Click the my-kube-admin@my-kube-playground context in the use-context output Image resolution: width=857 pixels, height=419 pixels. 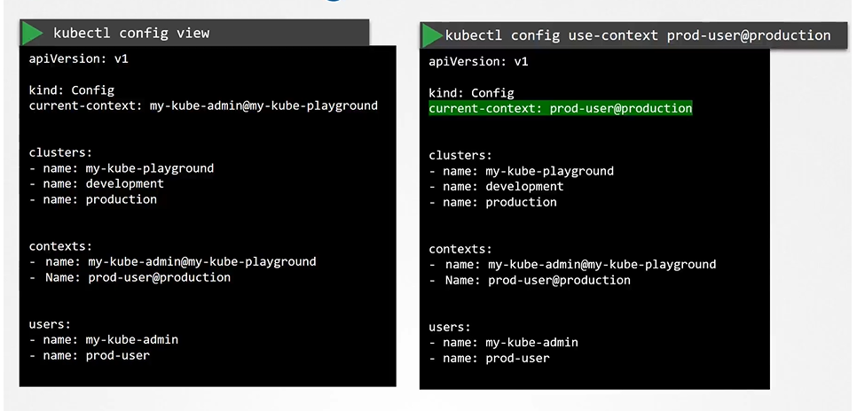point(601,265)
